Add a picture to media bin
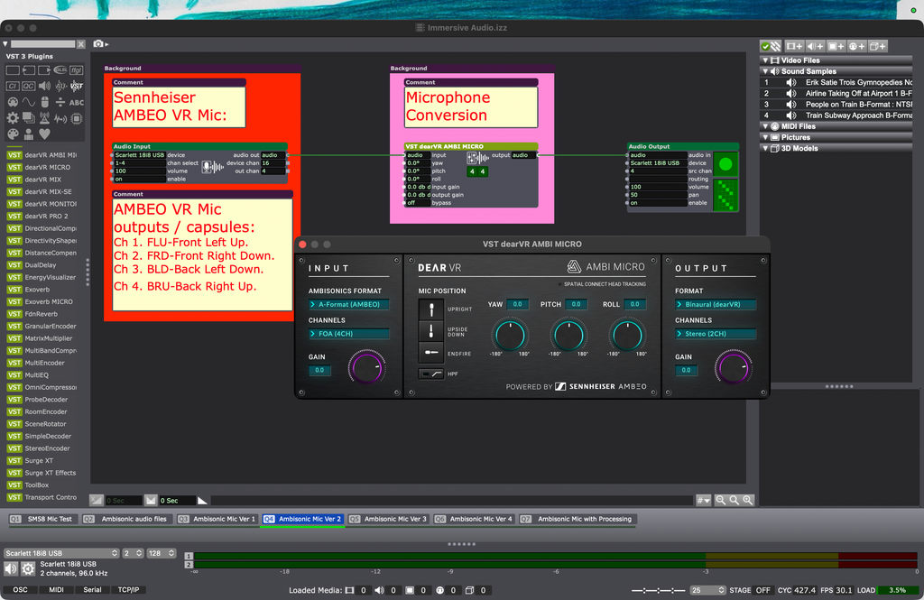Screen dimensions: 924x600 836,46
